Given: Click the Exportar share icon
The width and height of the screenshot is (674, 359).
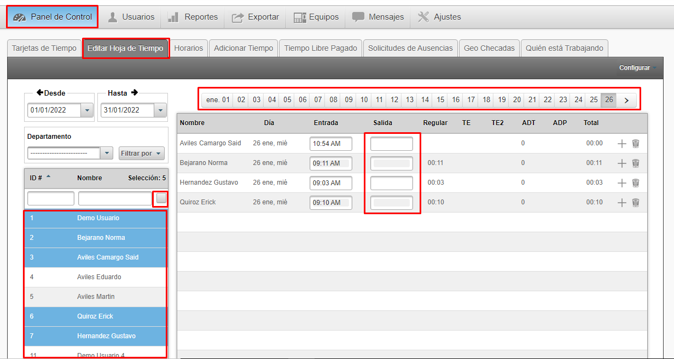Looking at the screenshot, I should coord(237,17).
